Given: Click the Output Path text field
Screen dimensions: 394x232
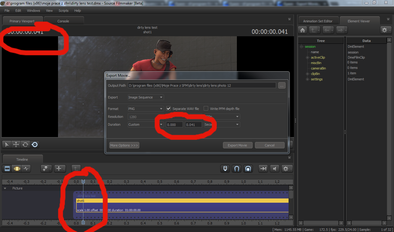Looking at the screenshot, I should [x=202, y=85].
